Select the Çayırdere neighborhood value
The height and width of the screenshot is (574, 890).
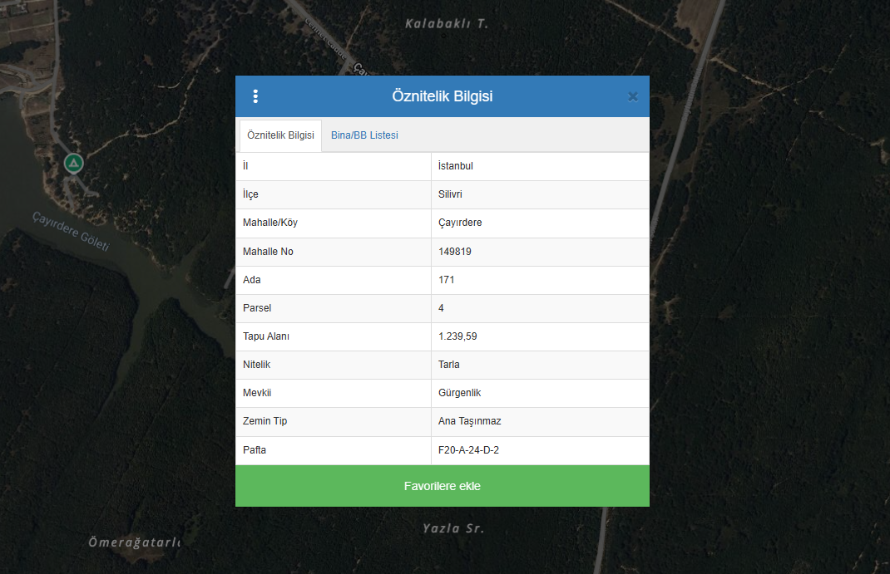[x=460, y=223]
